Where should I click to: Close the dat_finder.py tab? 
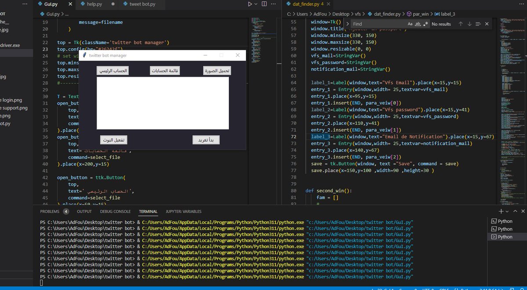point(329,4)
